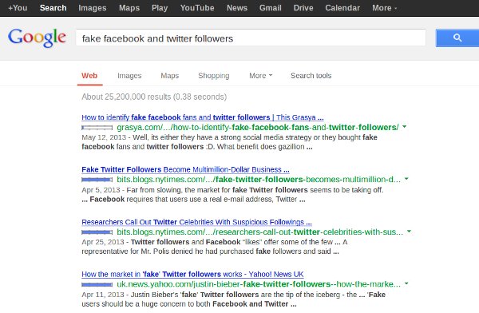
Task: Click the rank bar beside uk.news.yahoo.com
Action: point(97,284)
